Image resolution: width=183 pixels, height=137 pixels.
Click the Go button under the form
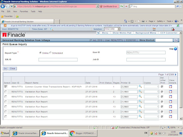5,68
